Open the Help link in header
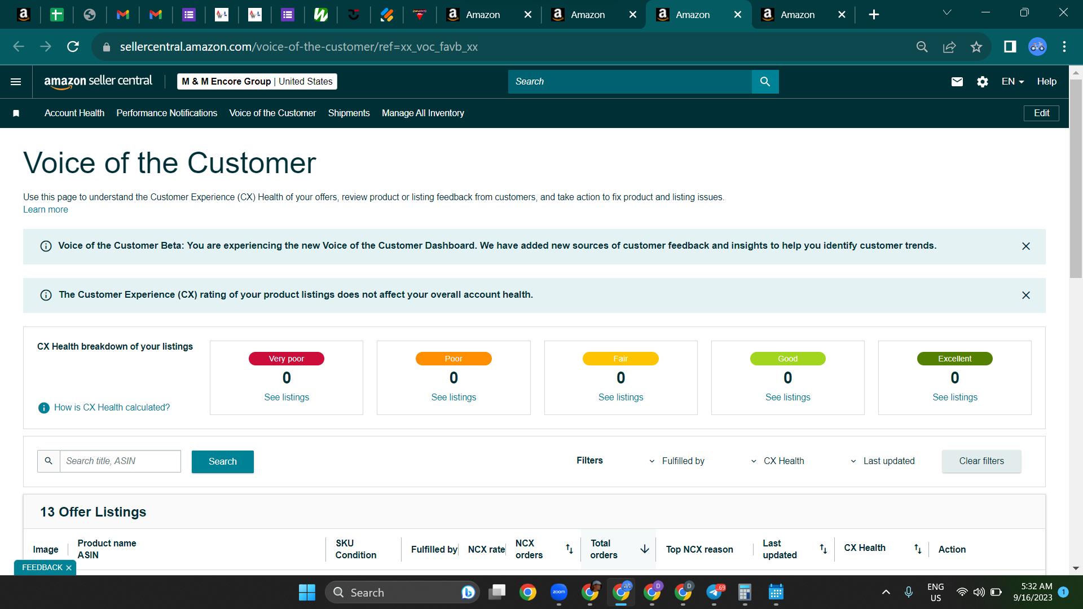 (x=1047, y=82)
